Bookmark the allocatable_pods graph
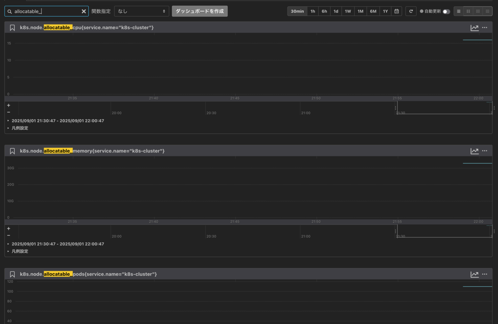This screenshot has height=324, width=498. point(12,274)
